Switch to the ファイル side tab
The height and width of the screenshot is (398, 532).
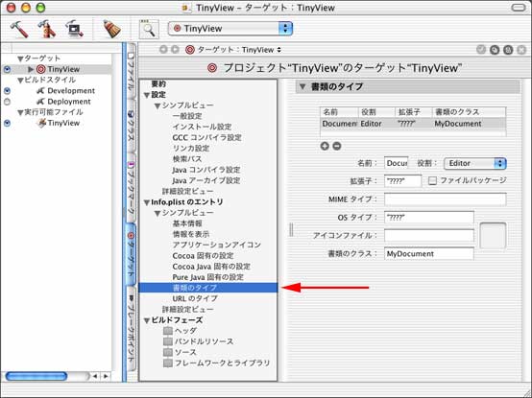point(132,71)
